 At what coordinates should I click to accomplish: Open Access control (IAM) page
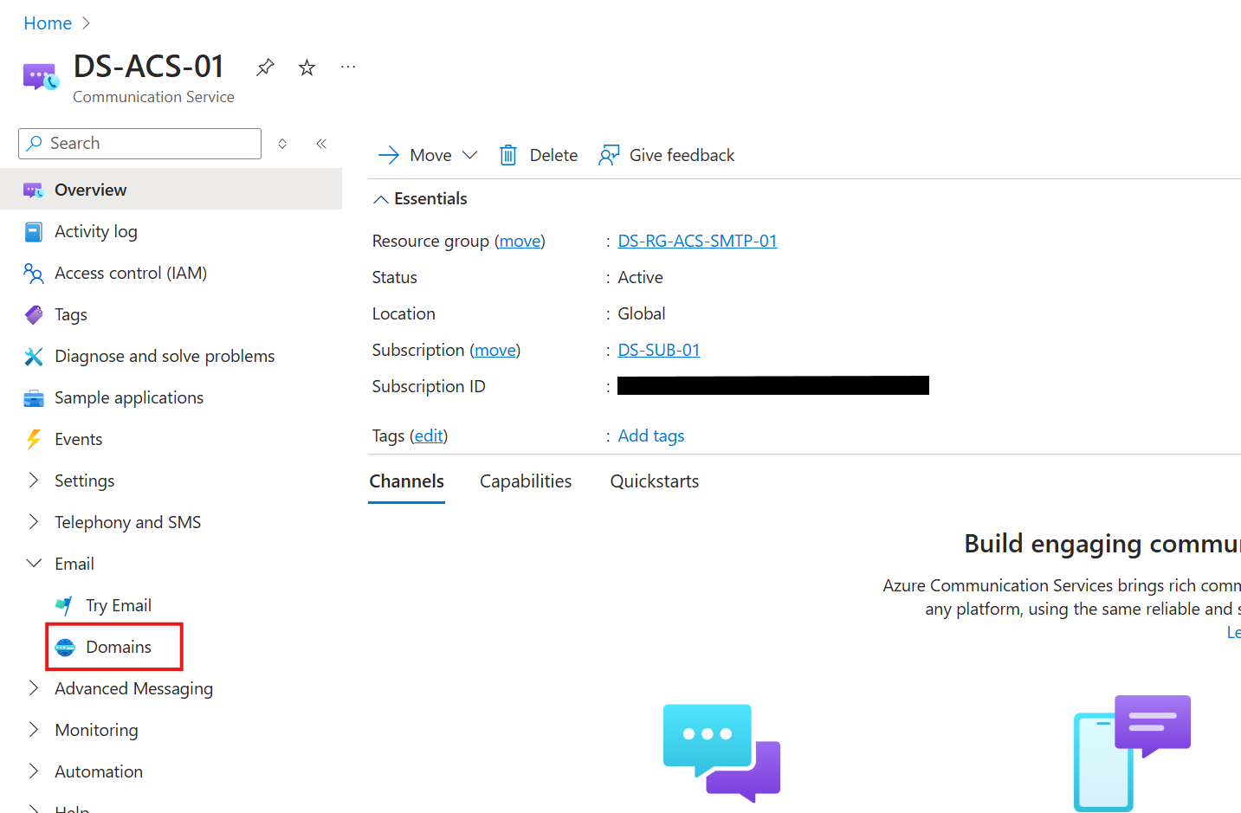pyautogui.click(x=130, y=273)
